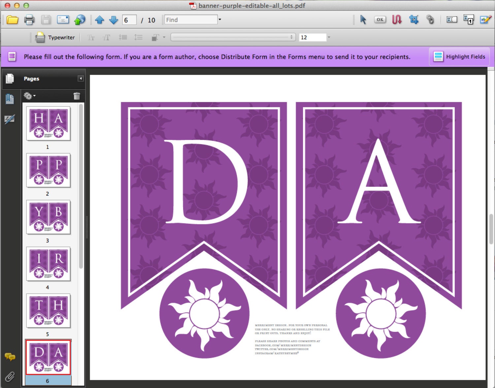Select the Link chain tool
The width and height of the screenshot is (495, 388).
[430, 20]
